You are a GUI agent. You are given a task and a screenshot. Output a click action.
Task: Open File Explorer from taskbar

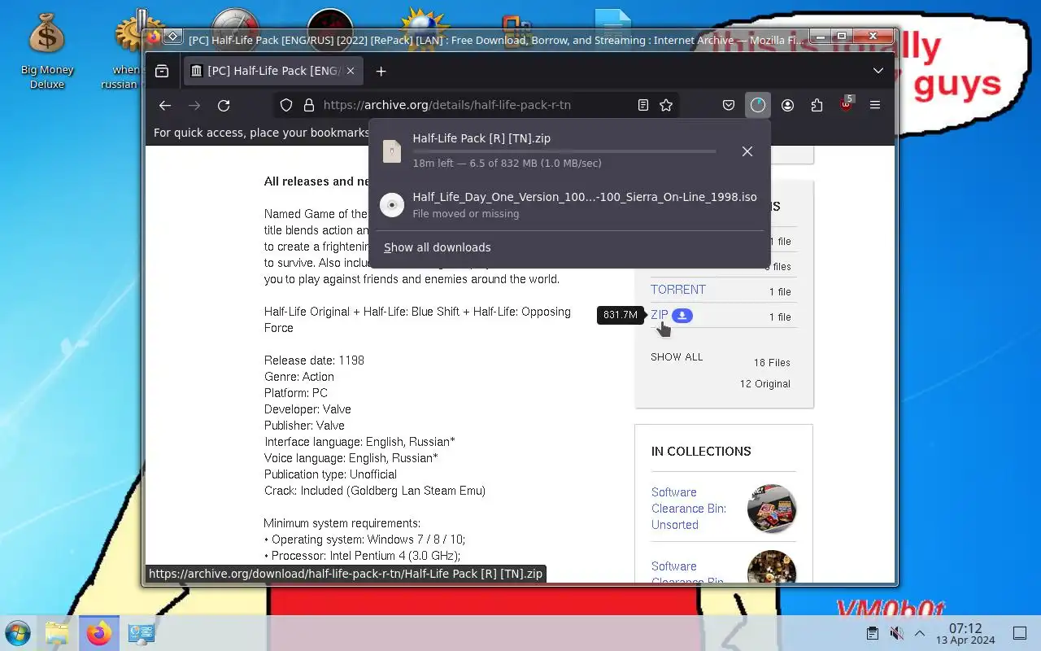[x=57, y=633]
